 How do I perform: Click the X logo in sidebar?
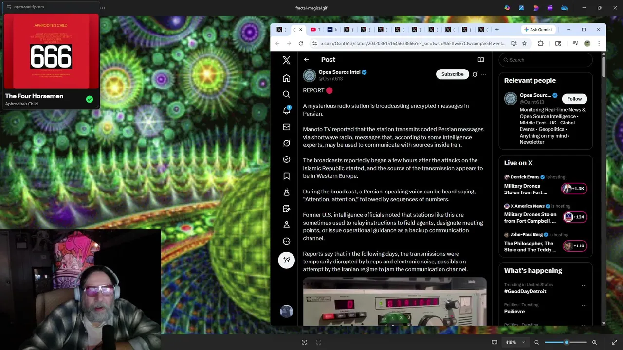click(286, 60)
